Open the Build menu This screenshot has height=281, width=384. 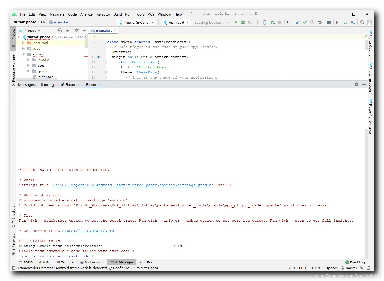click(118, 14)
